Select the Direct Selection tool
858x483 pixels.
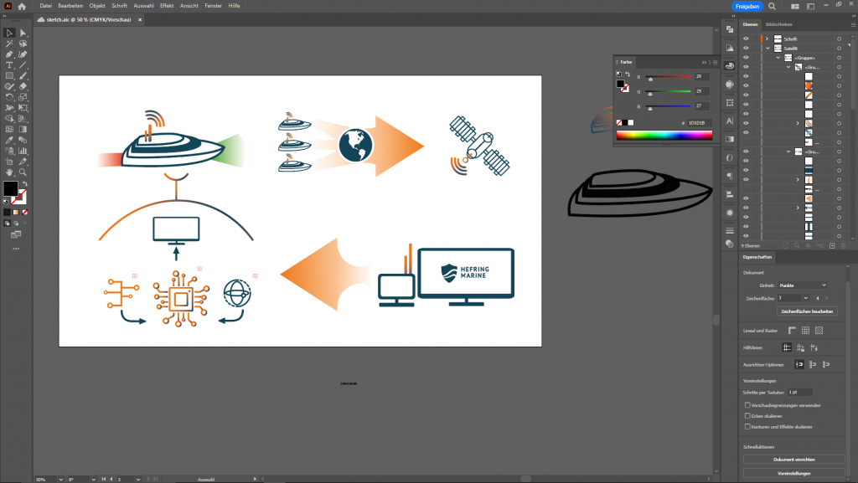pyautogui.click(x=23, y=33)
